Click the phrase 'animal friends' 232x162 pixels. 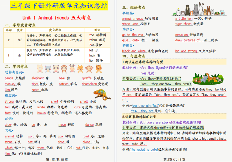click(133, 19)
